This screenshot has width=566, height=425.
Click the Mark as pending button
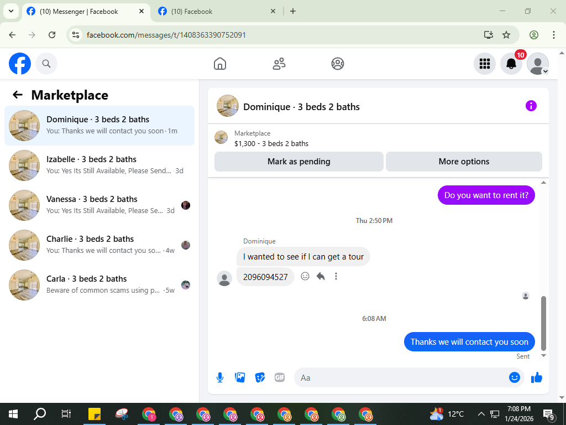pyautogui.click(x=299, y=162)
